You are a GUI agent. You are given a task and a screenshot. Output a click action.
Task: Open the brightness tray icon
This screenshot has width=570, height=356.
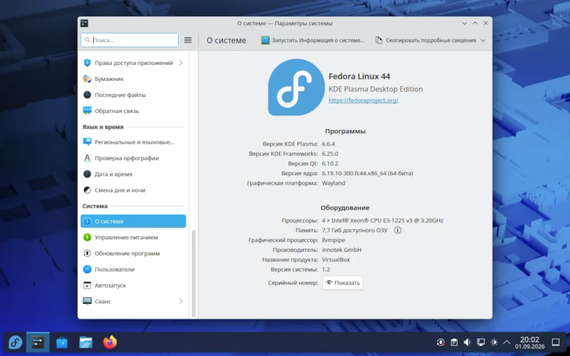[x=494, y=342]
